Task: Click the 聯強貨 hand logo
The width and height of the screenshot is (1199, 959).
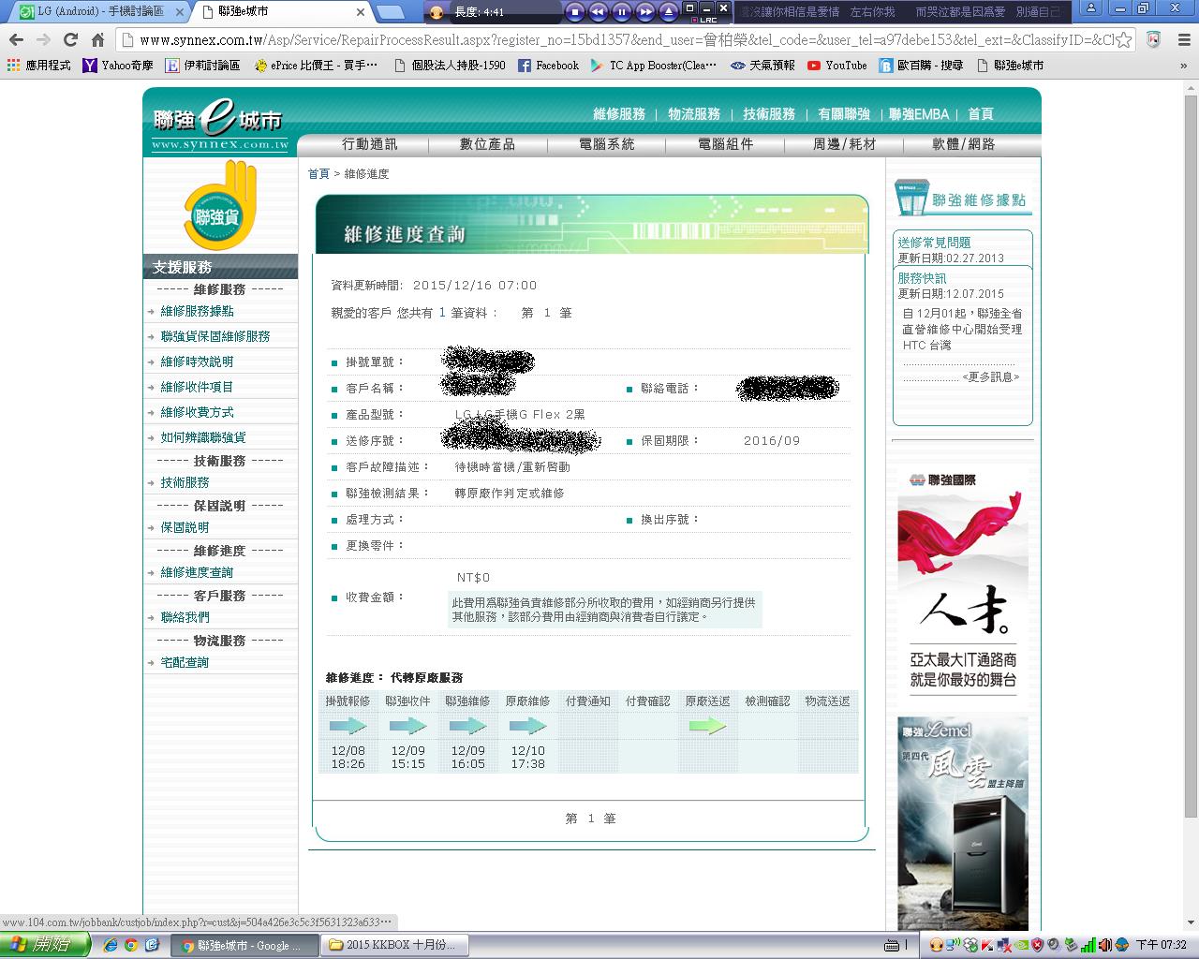Action: tap(220, 205)
